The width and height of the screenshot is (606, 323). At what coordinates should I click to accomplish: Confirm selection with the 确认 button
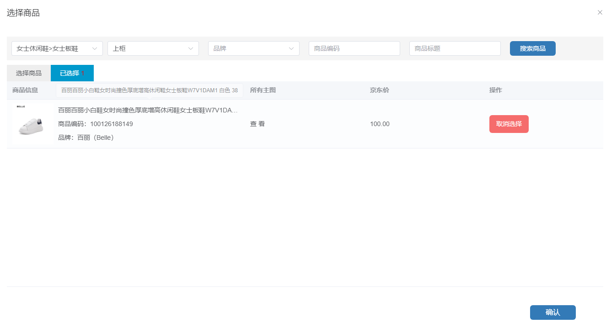[552, 312]
